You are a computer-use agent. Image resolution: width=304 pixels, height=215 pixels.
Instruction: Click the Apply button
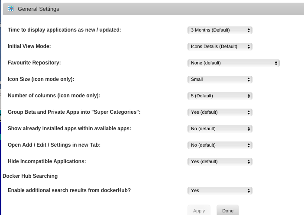pyautogui.click(x=199, y=211)
